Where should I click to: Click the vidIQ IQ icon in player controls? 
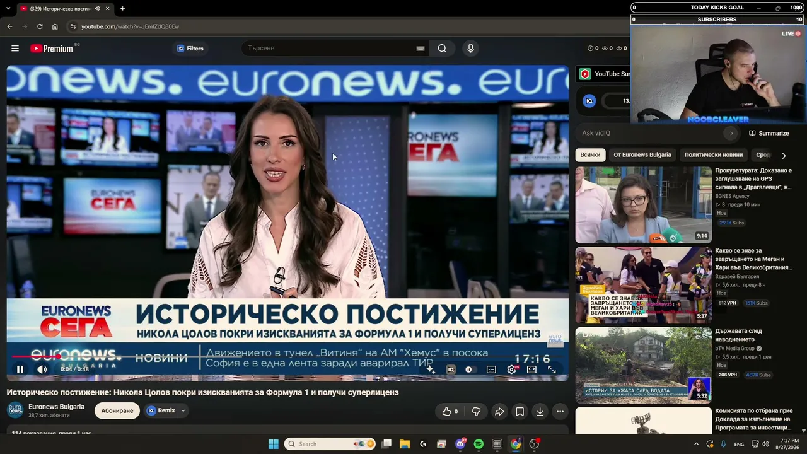click(x=451, y=370)
